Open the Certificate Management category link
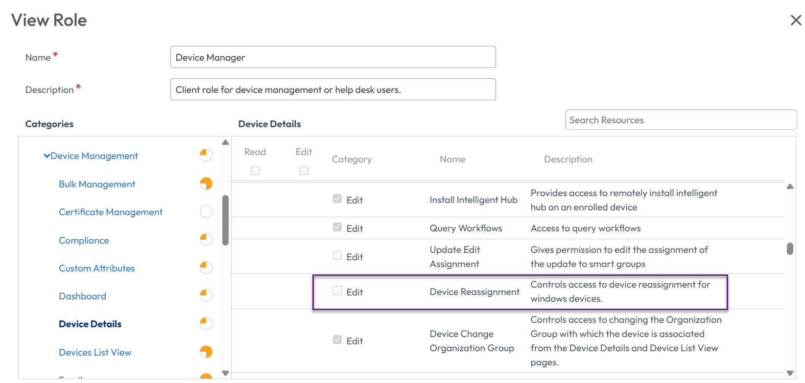This screenshot has height=383, width=805. 111,212
